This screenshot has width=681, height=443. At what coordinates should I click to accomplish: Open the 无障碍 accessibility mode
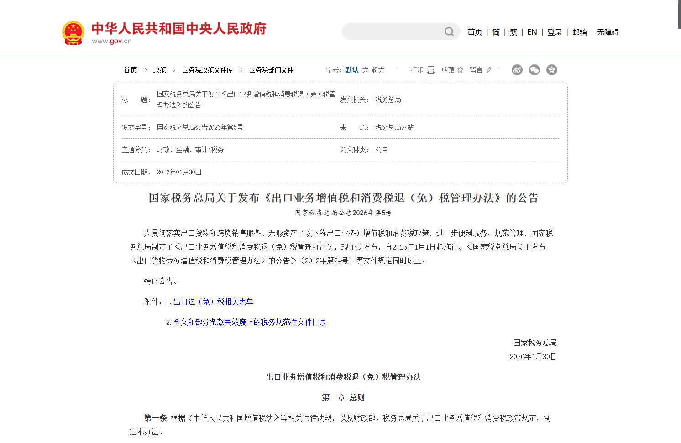coord(607,32)
